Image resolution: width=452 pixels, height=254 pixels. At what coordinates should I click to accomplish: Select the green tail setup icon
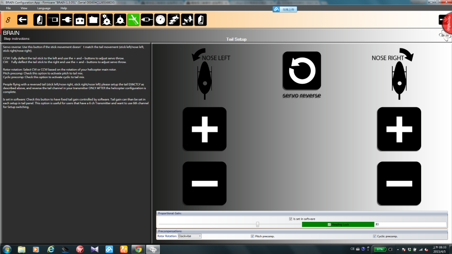[133, 20]
